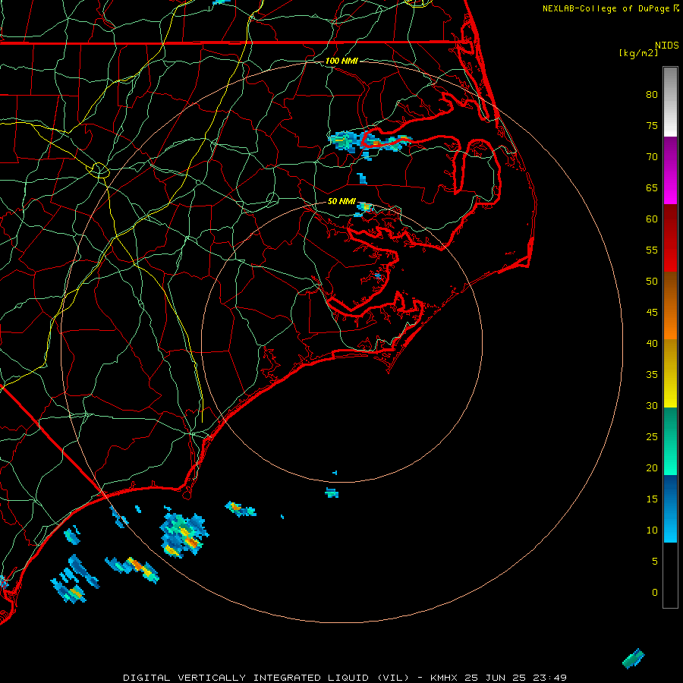Click the 70 value on the color scale

652,157
